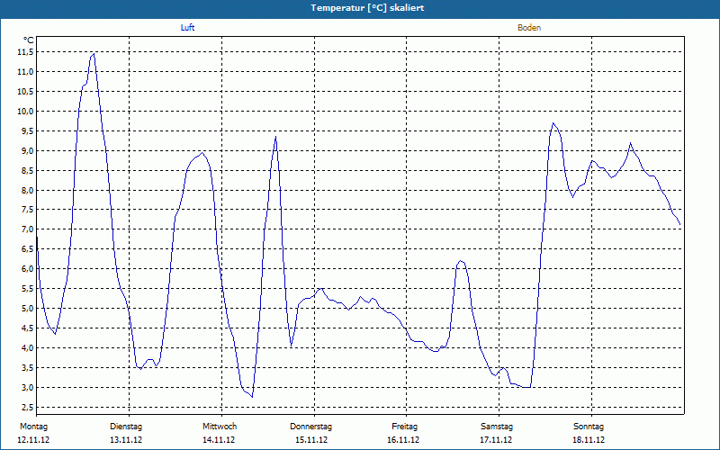720x450 pixels.
Task: Click the date 14.11.12
Action: (219, 440)
